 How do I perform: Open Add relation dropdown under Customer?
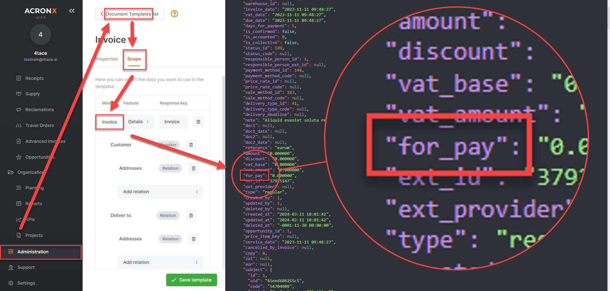[160, 192]
